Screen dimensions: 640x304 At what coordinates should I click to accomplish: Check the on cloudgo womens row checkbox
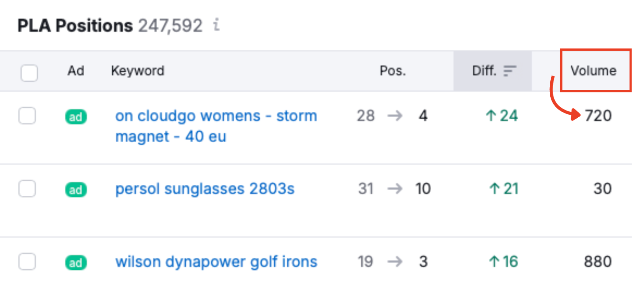pos(27,116)
